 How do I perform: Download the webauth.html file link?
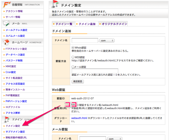(79, 118)
